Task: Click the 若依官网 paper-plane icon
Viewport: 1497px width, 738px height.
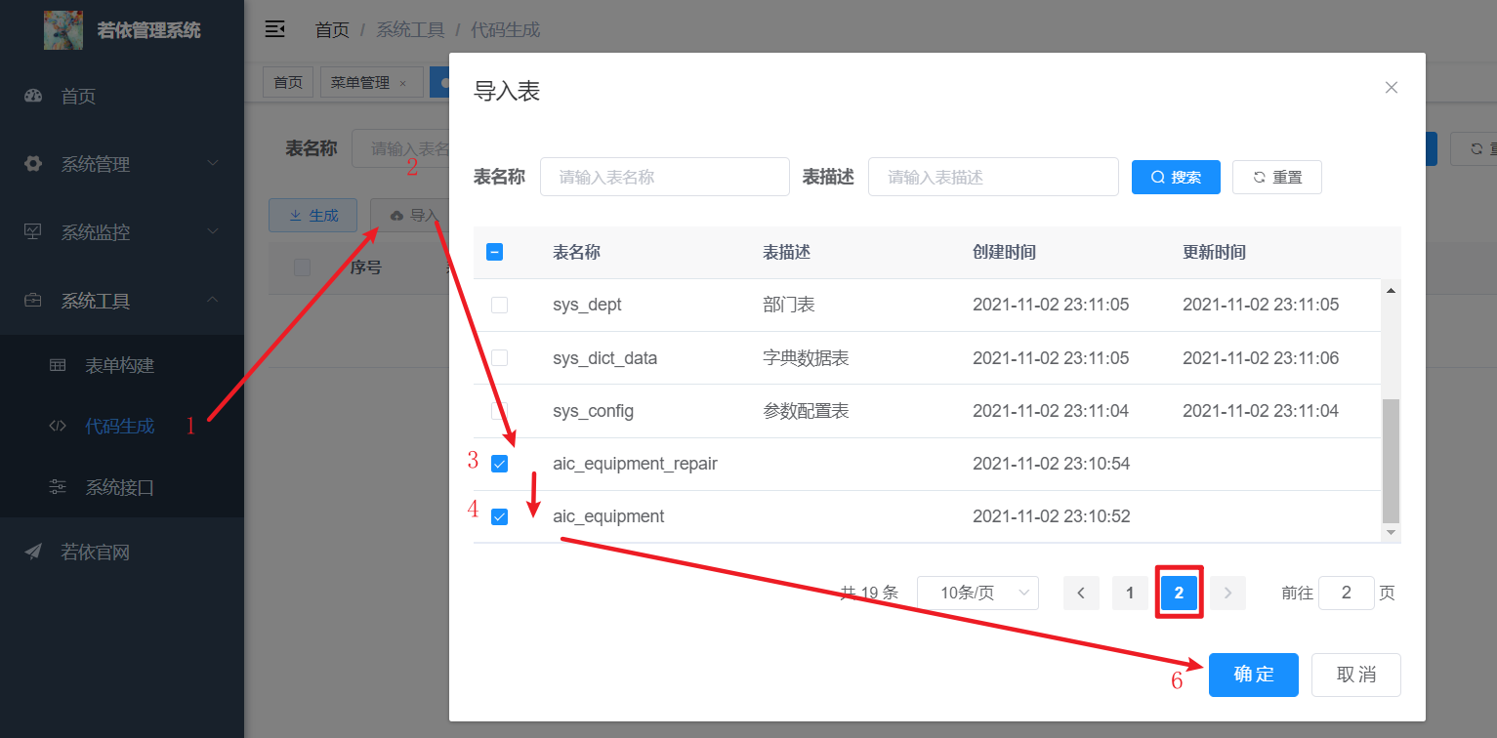Action: [x=32, y=552]
